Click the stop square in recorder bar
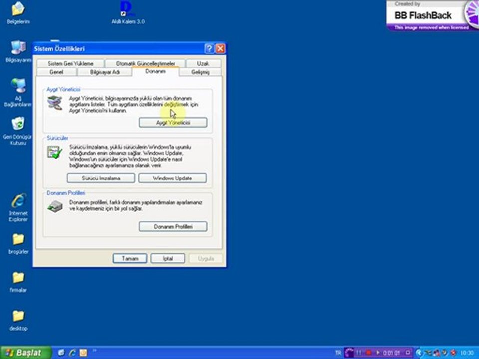The height and width of the screenshot is (359, 479). pos(408,353)
